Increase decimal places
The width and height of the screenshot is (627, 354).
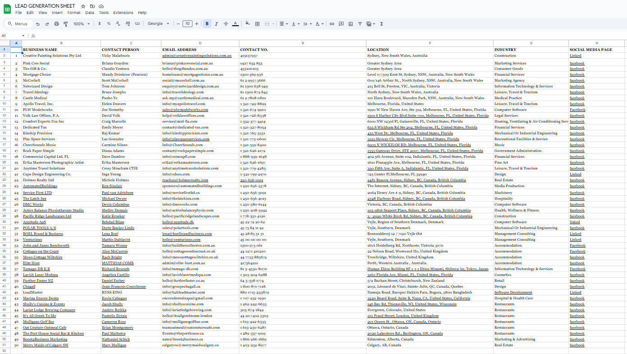pyautogui.click(x=128, y=24)
